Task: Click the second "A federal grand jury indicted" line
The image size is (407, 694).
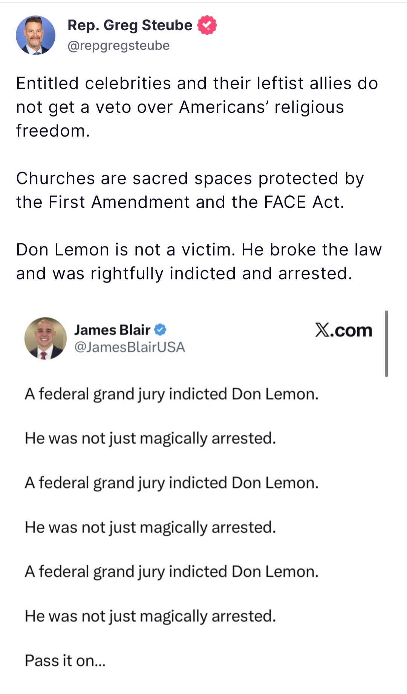Action: (171, 483)
